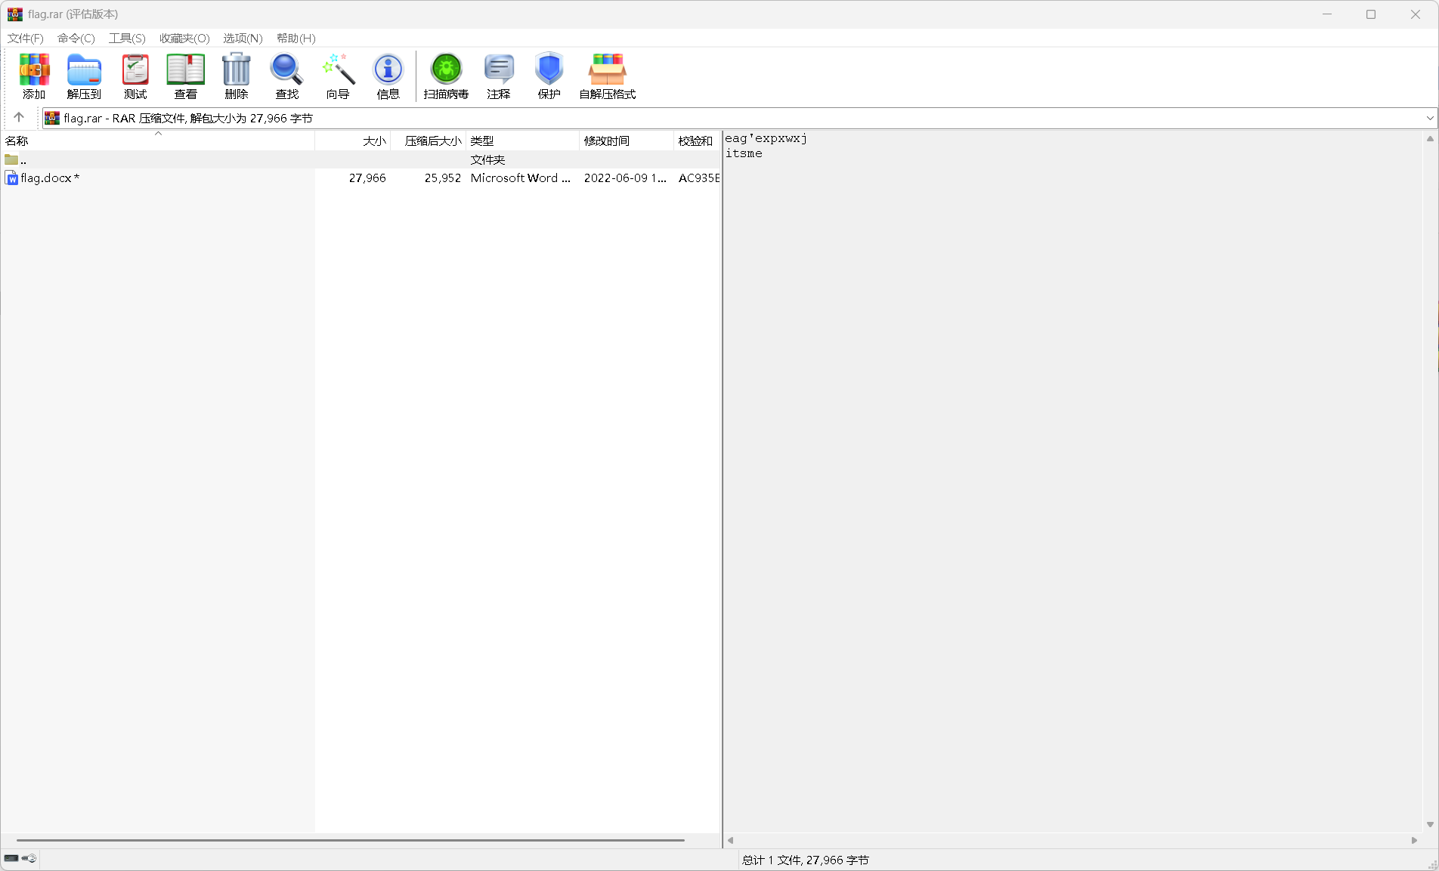Click the parent folder icon in list
This screenshot has width=1439, height=871.
pyautogui.click(x=11, y=159)
